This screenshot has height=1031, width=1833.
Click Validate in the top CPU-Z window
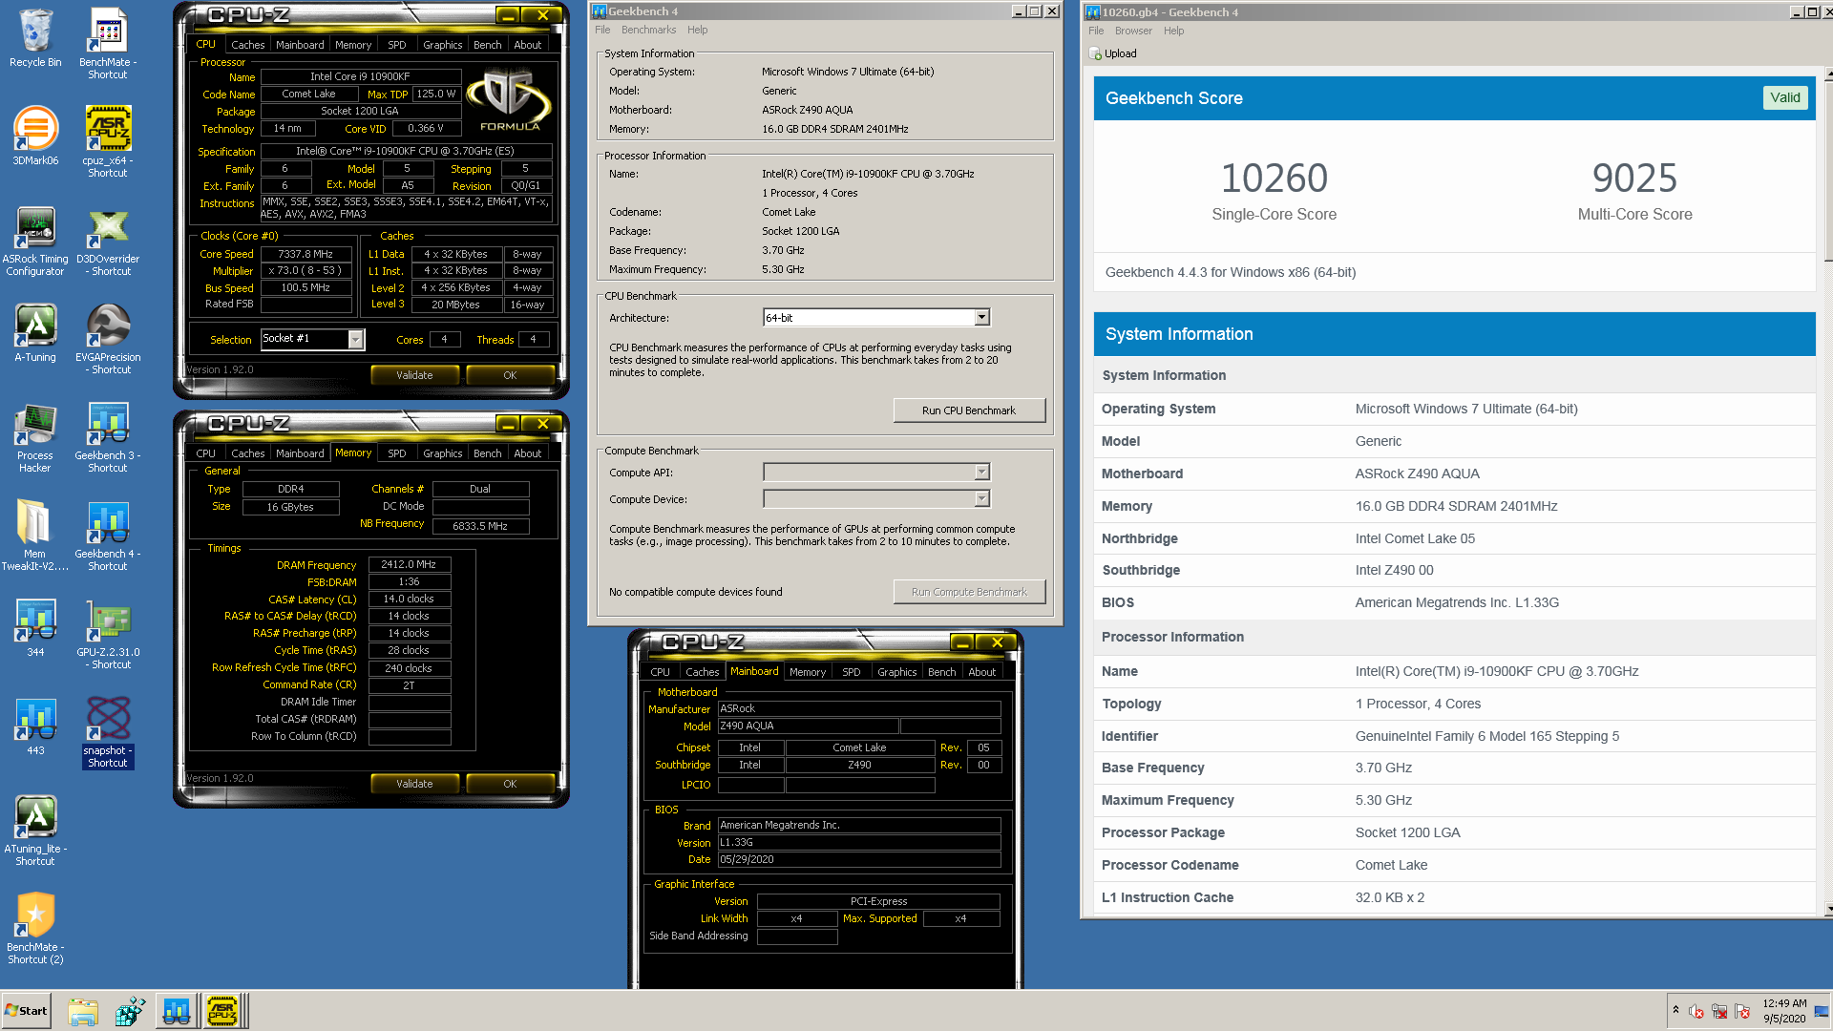tap(414, 375)
